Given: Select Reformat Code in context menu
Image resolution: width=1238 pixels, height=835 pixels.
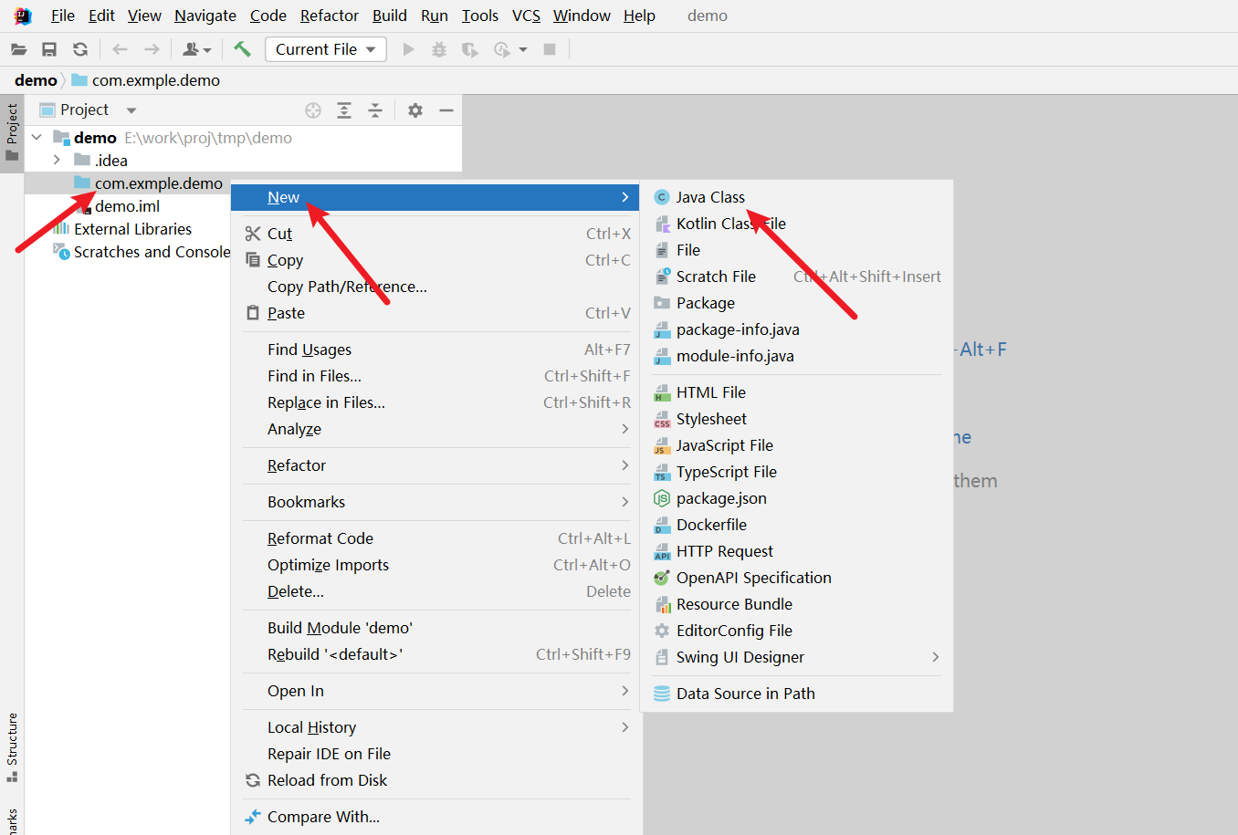Looking at the screenshot, I should pos(435,538).
